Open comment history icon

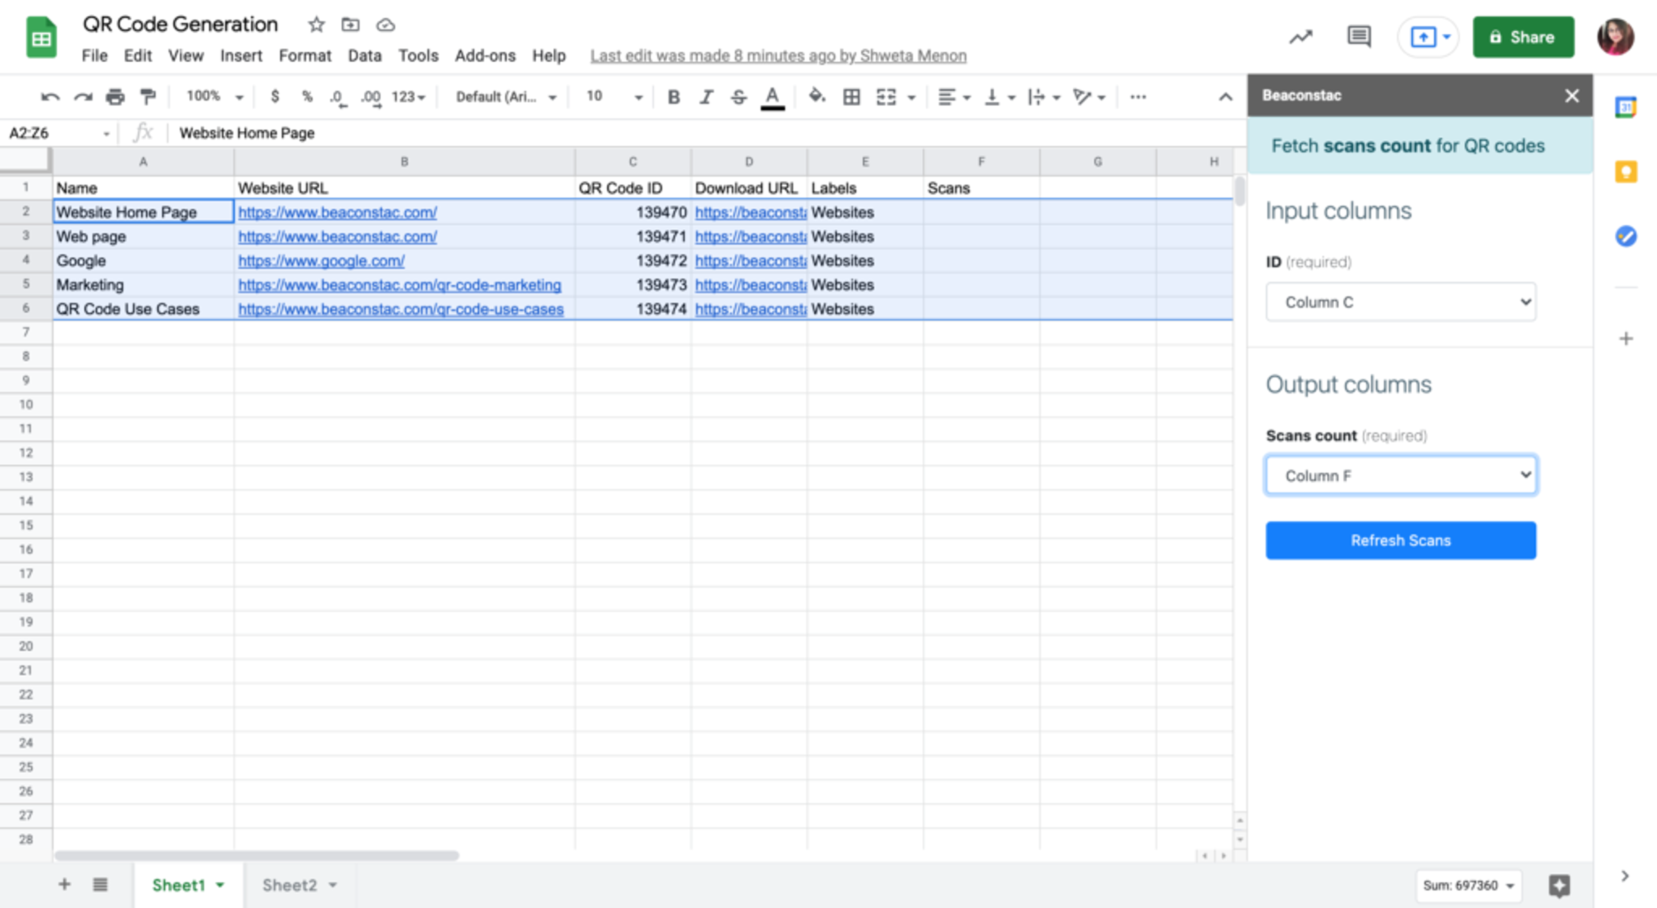pyautogui.click(x=1358, y=37)
